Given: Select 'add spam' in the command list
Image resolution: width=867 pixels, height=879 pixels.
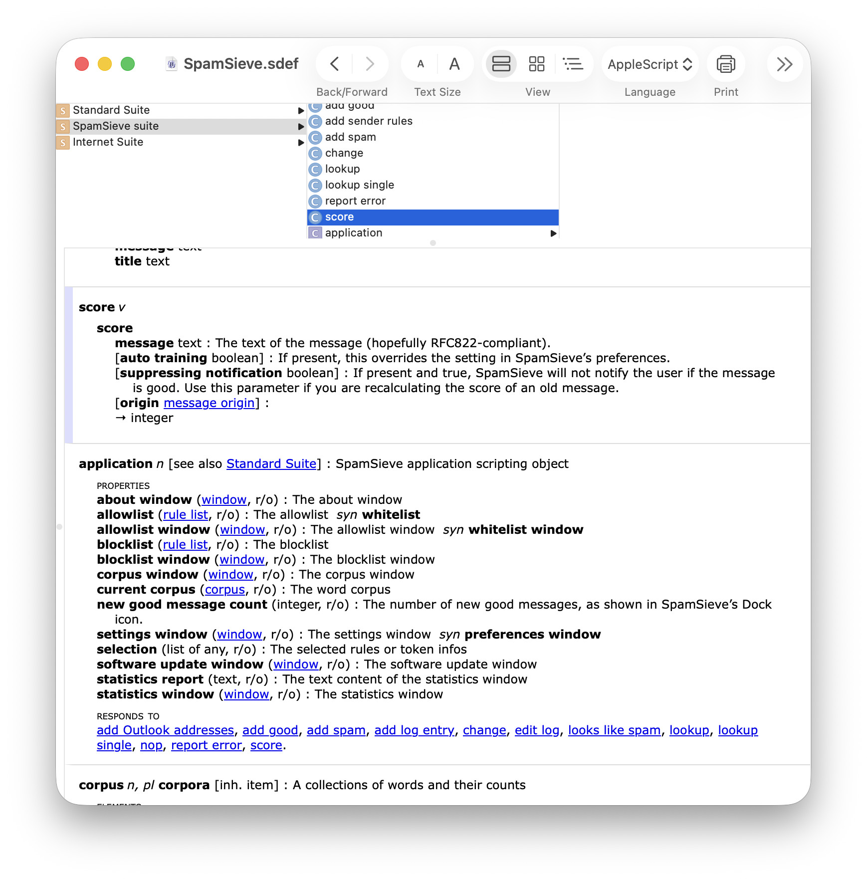Looking at the screenshot, I should coord(350,137).
